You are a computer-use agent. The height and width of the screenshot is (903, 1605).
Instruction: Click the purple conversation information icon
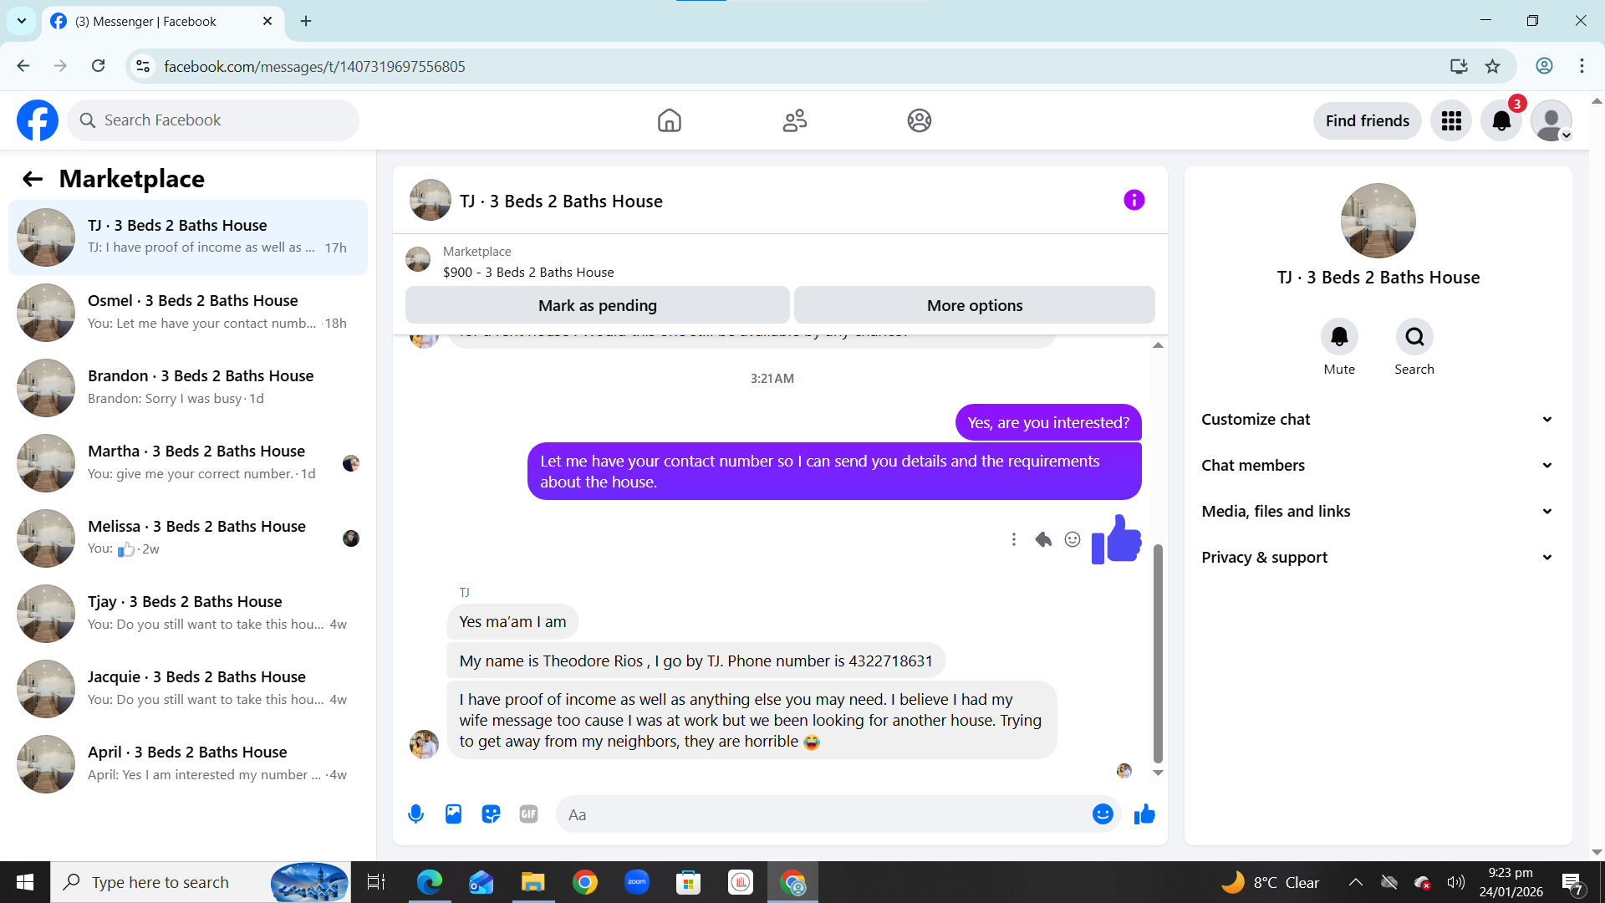[1134, 200]
